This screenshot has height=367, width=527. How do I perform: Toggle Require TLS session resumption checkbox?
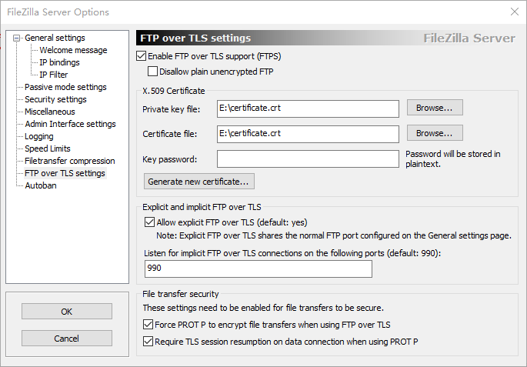pyautogui.click(x=148, y=342)
